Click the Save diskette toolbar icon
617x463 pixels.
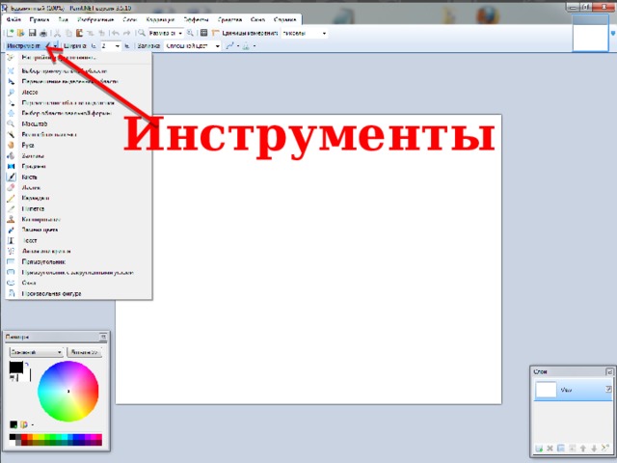pyautogui.click(x=32, y=33)
